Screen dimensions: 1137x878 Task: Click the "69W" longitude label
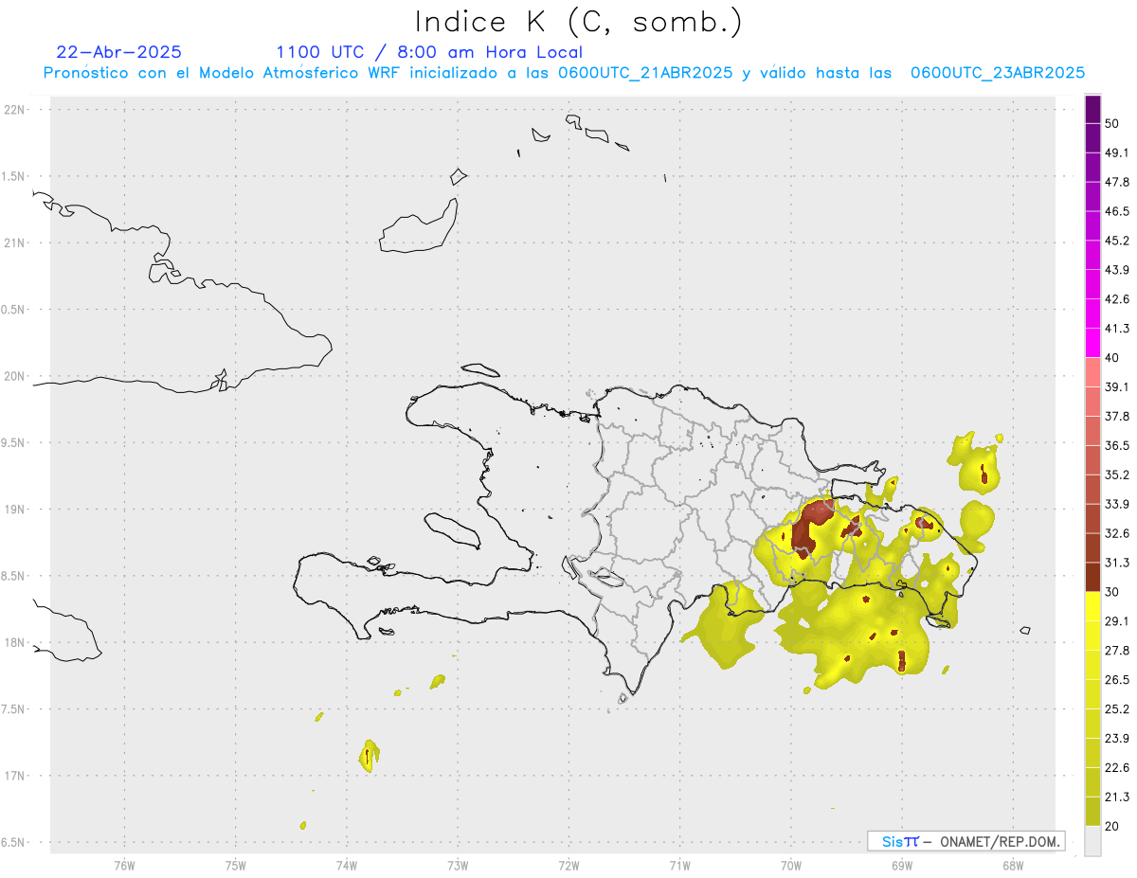click(902, 864)
